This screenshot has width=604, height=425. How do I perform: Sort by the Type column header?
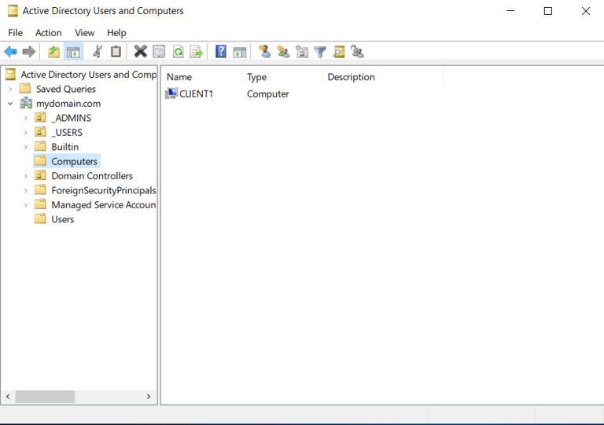point(282,77)
